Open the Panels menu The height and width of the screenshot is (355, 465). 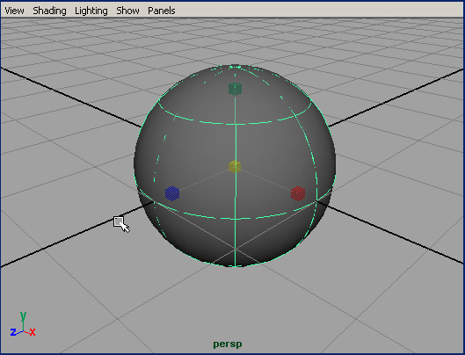click(162, 11)
